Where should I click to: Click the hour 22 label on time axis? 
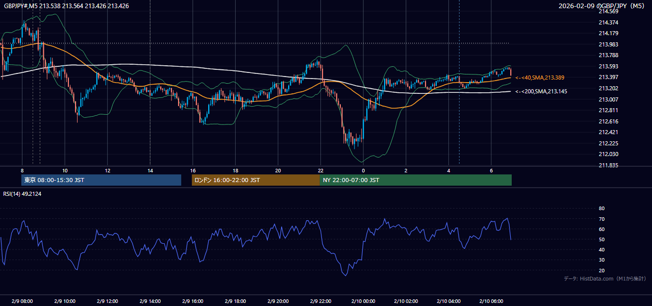coord(320,170)
